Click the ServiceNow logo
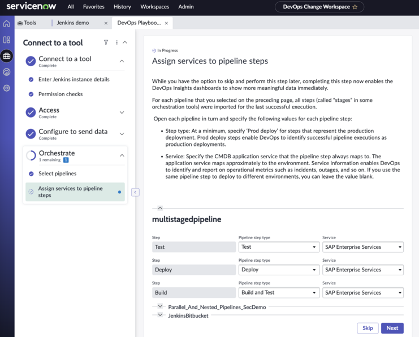This screenshot has width=419, height=337. coord(31,6)
